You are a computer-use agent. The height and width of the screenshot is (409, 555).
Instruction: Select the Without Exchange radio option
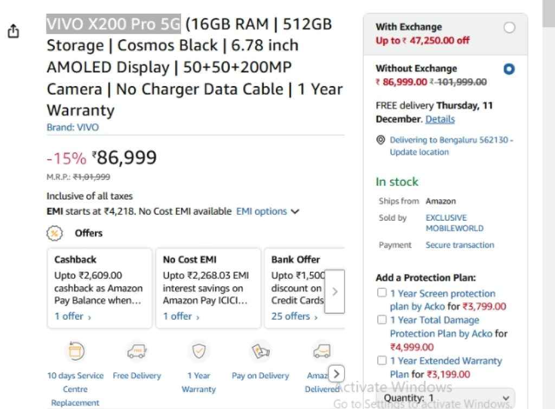[509, 69]
